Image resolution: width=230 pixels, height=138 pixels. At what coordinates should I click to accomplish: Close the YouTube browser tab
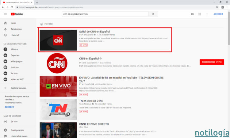32,2
